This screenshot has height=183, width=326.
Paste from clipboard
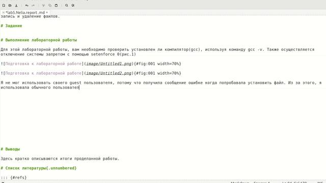click(x=56, y=6)
